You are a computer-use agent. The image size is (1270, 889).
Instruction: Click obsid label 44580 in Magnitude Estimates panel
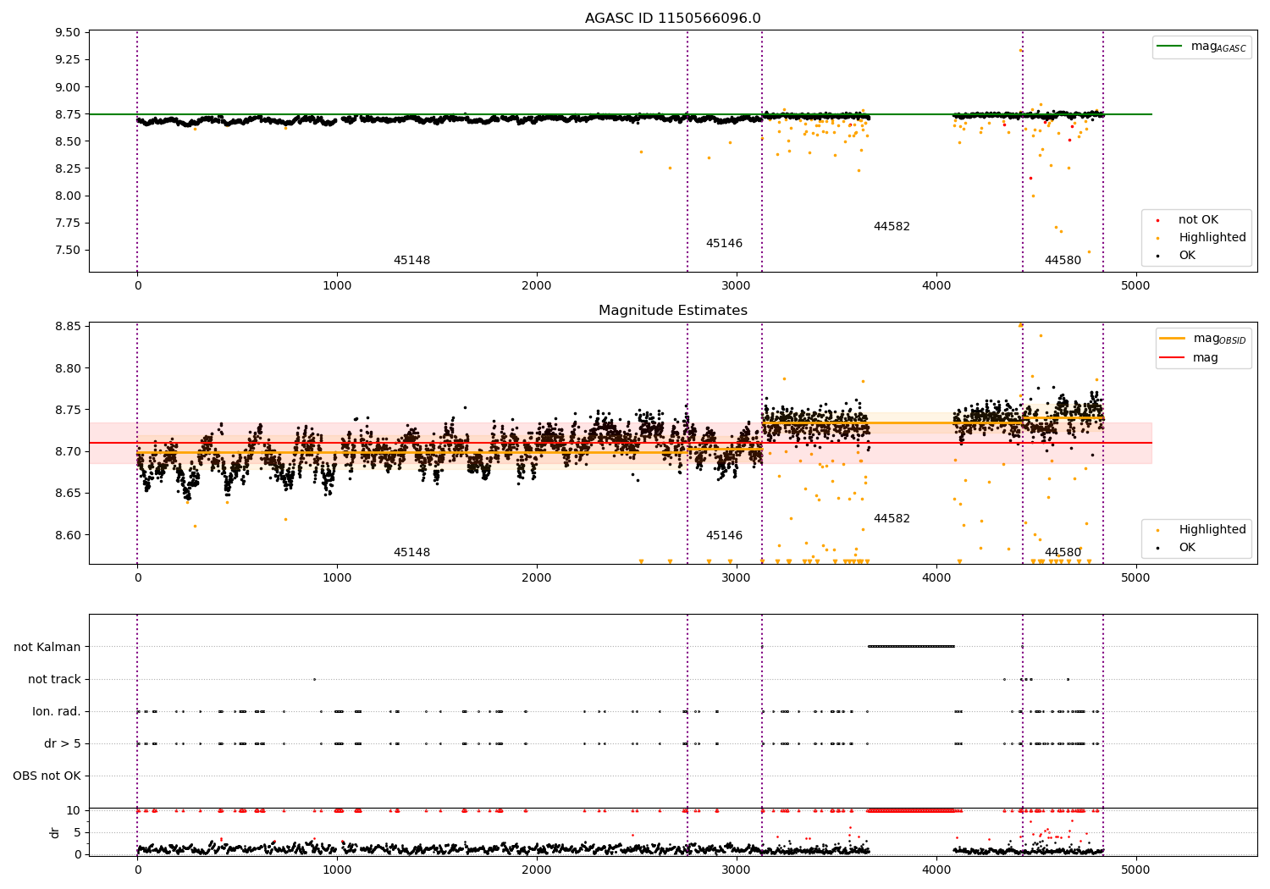(x=1063, y=553)
